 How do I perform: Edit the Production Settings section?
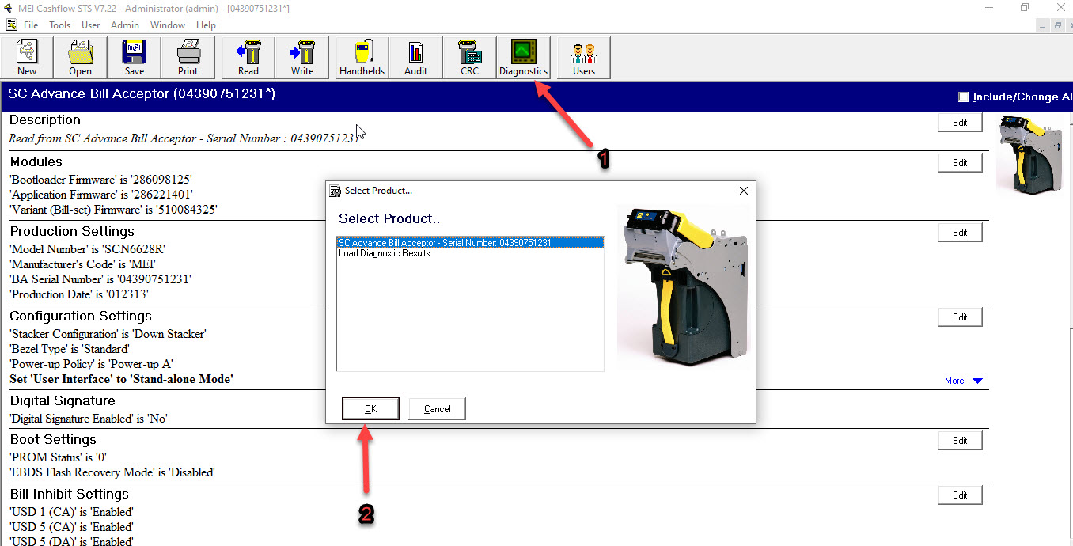(960, 233)
